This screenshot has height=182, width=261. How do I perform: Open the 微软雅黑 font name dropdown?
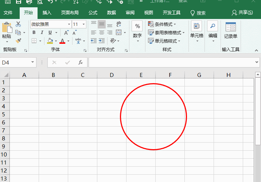[69, 24]
